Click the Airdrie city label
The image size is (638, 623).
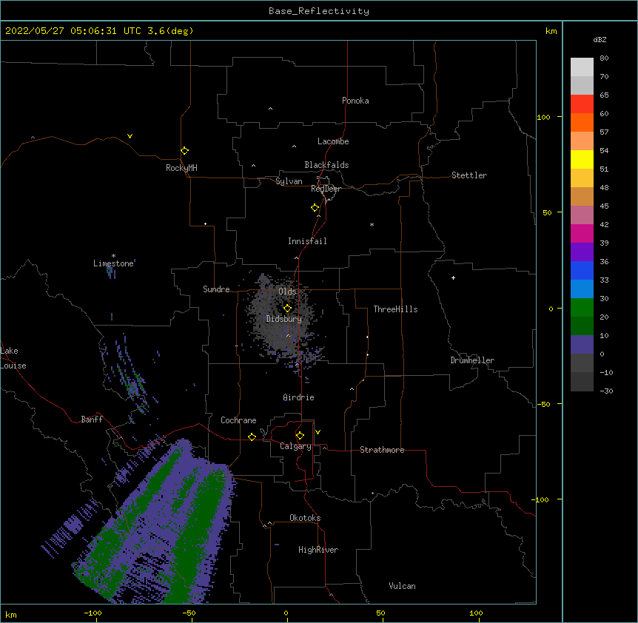coord(299,397)
